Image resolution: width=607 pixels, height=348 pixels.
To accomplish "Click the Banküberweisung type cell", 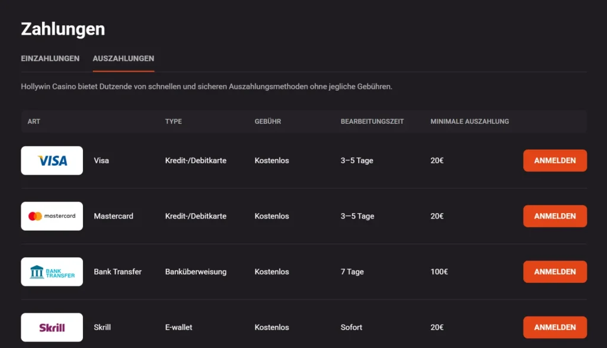I will tap(196, 272).
